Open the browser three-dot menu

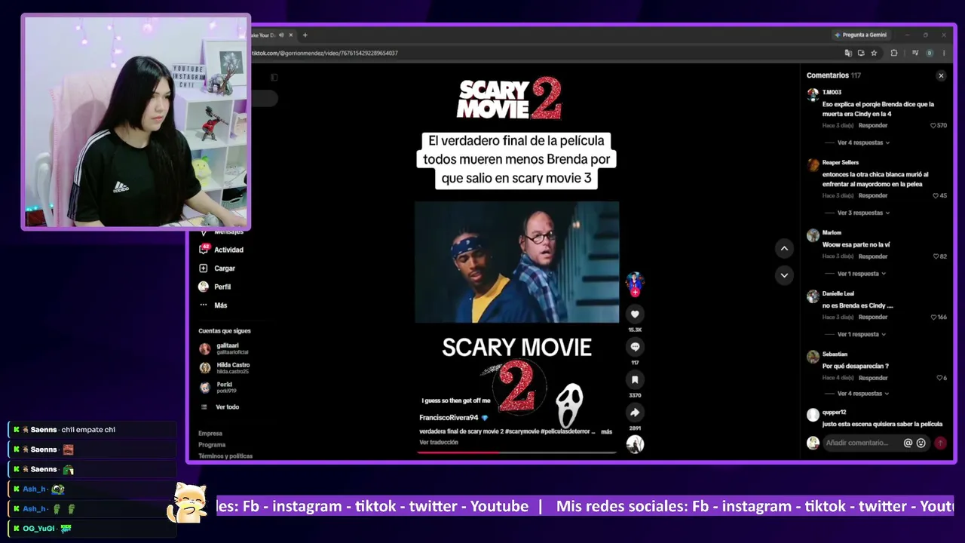[x=944, y=53]
